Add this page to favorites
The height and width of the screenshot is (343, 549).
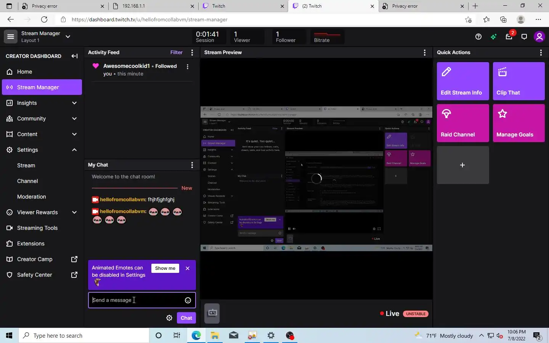pos(468,19)
